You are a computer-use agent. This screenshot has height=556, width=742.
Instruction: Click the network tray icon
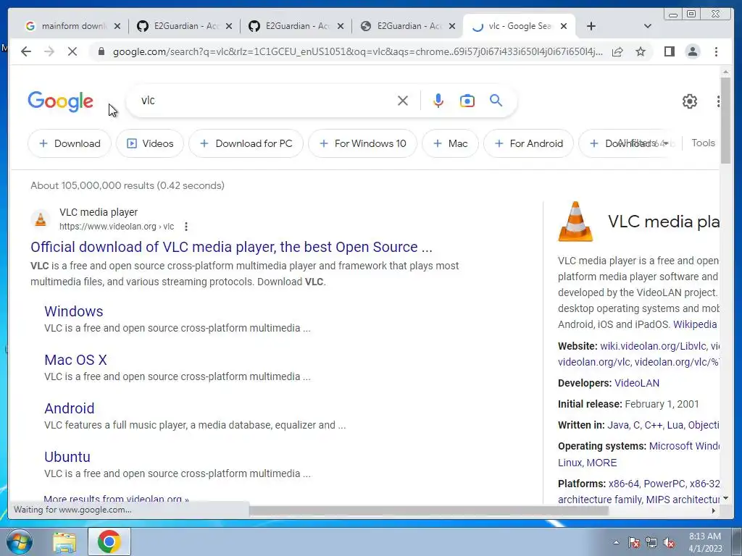coord(651,542)
